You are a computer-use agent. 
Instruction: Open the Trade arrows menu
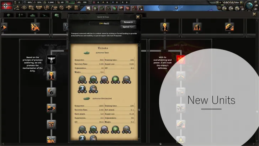[x=47, y=7]
